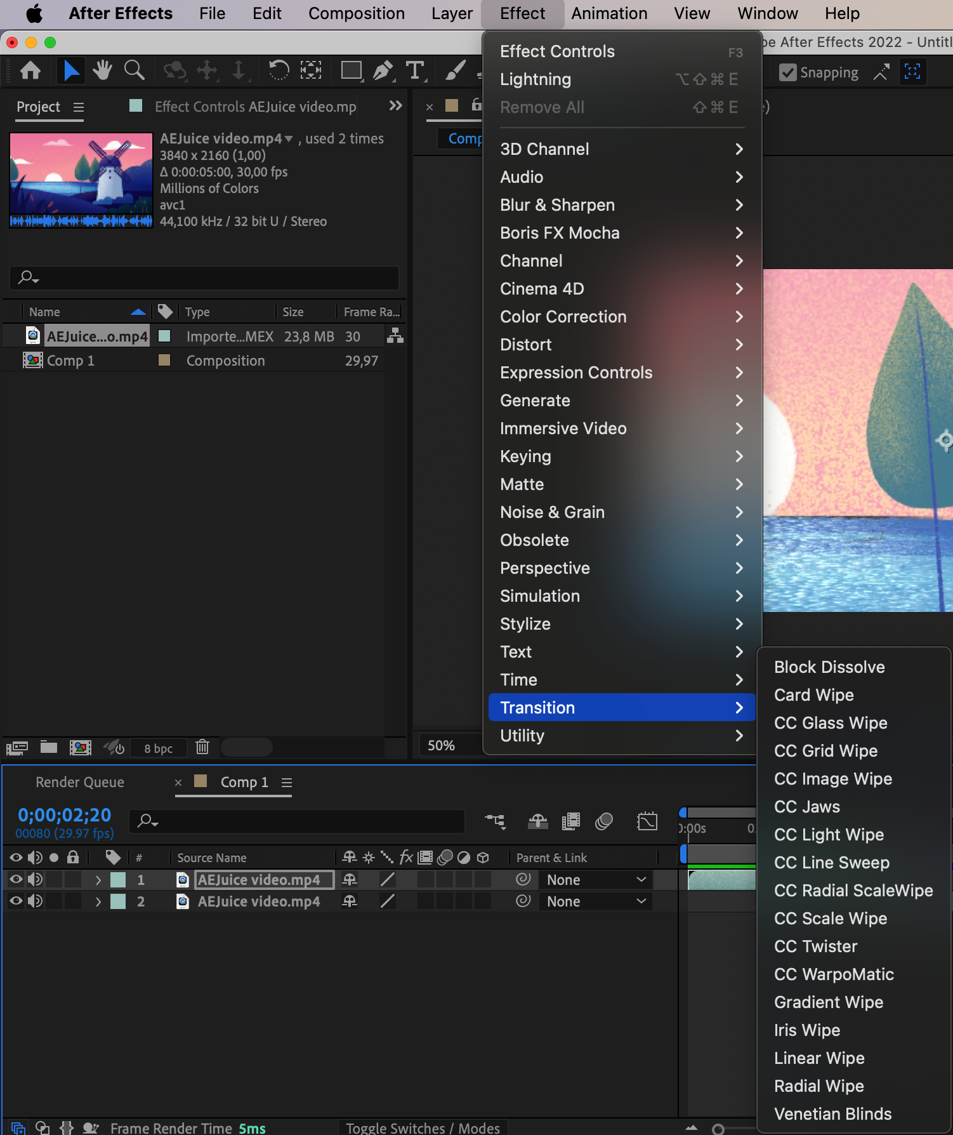
Task: Select the Pen tool
Action: 383,70
